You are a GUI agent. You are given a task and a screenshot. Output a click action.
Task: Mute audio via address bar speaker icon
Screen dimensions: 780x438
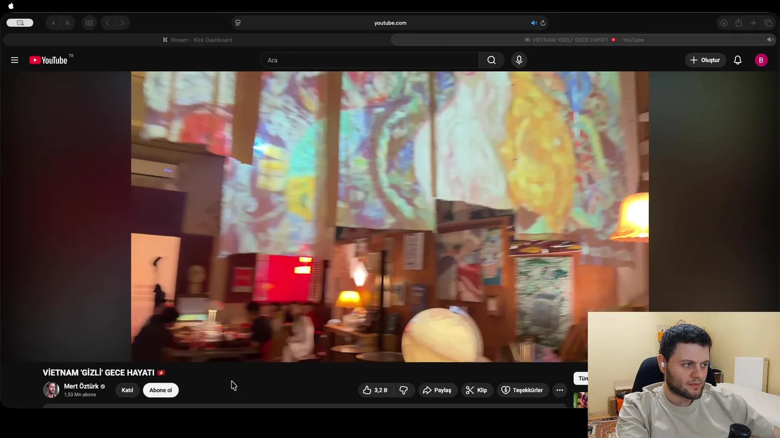[x=534, y=23]
